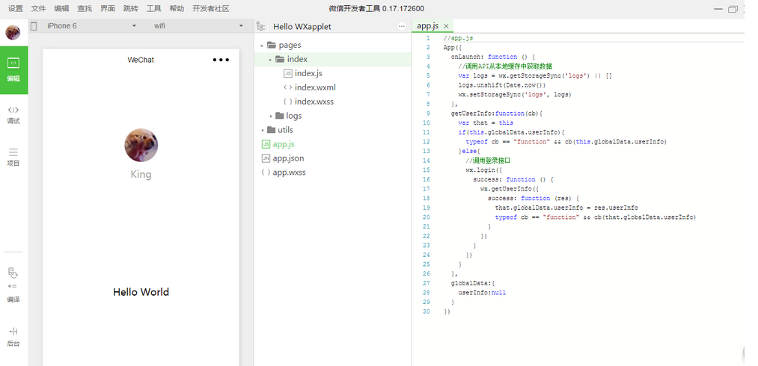Open the 设置 menu
Viewport: 758px width, 366px height.
click(16, 9)
